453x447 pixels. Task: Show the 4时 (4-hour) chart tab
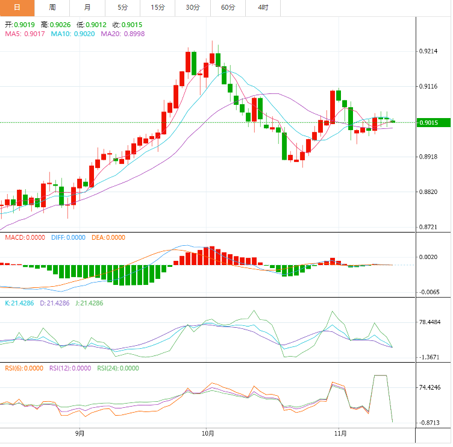[x=263, y=8]
